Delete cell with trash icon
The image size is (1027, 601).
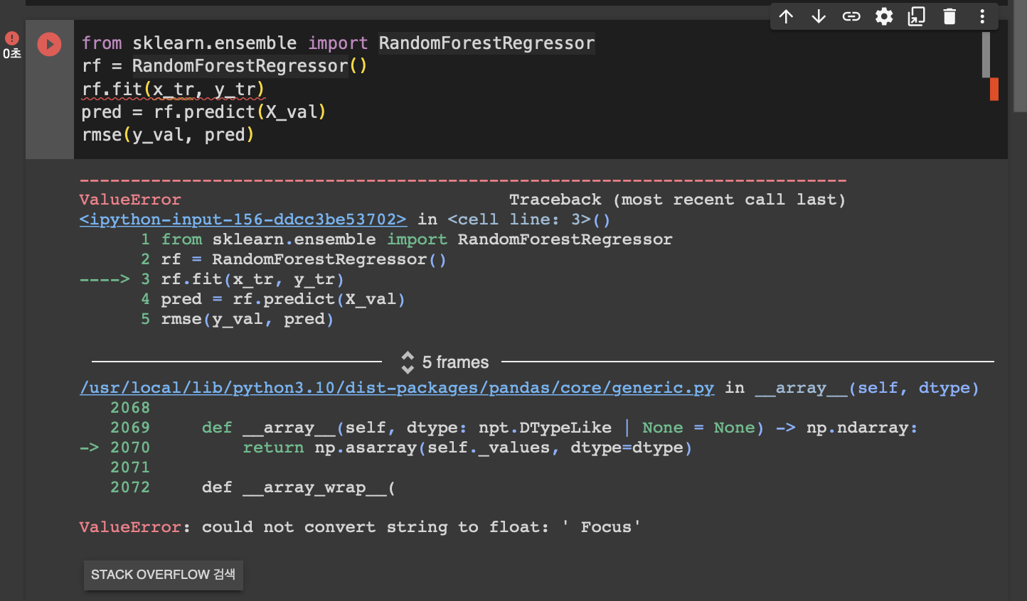click(x=949, y=16)
